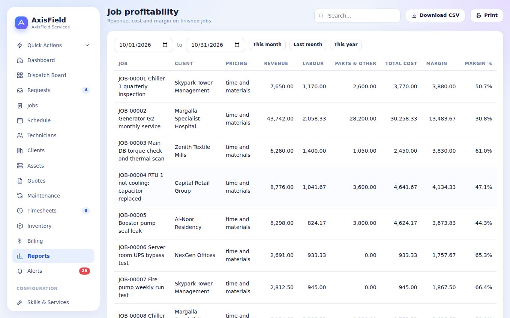This screenshot has width=510, height=318.
Task: Click the Requests badge showing 4
Action: [86, 90]
